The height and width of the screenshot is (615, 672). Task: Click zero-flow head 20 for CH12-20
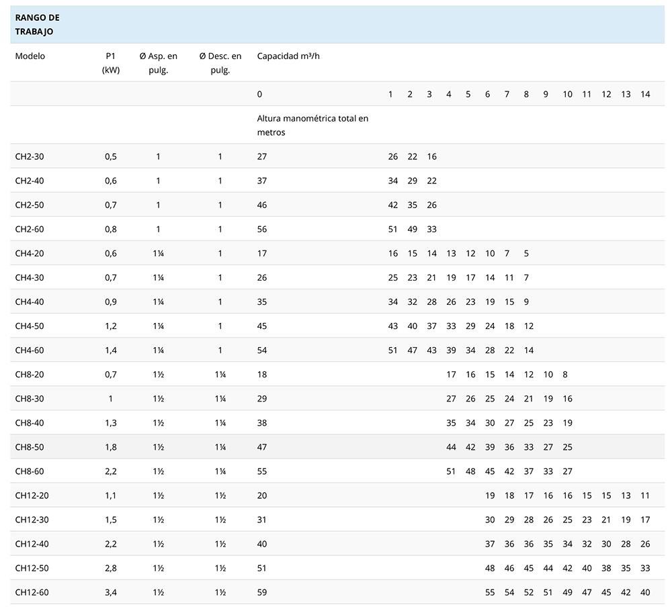[x=262, y=495]
